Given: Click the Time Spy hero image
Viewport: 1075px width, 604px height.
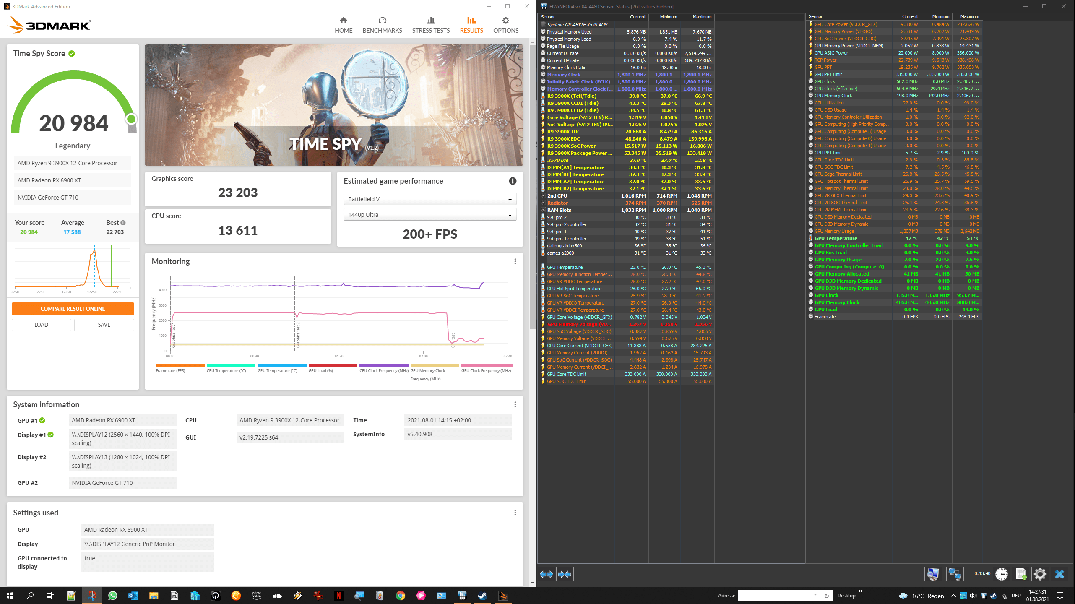Looking at the screenshot, I should [334, 105].
